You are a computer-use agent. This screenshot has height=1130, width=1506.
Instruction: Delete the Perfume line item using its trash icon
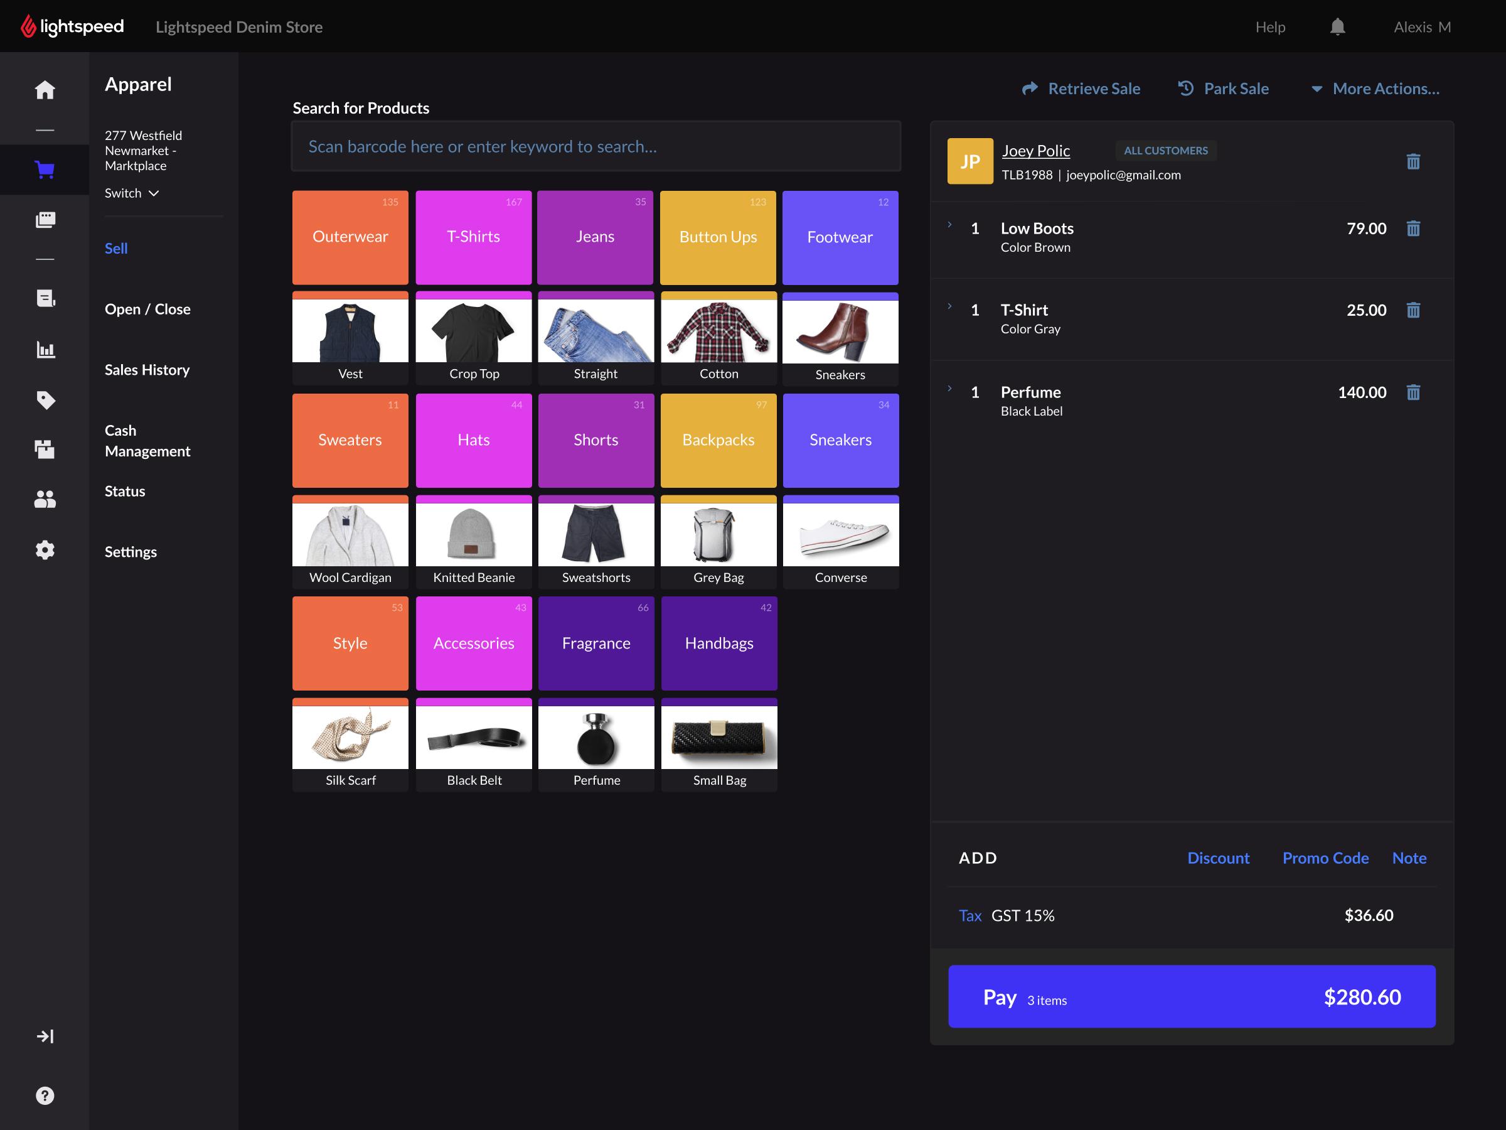1414,392
